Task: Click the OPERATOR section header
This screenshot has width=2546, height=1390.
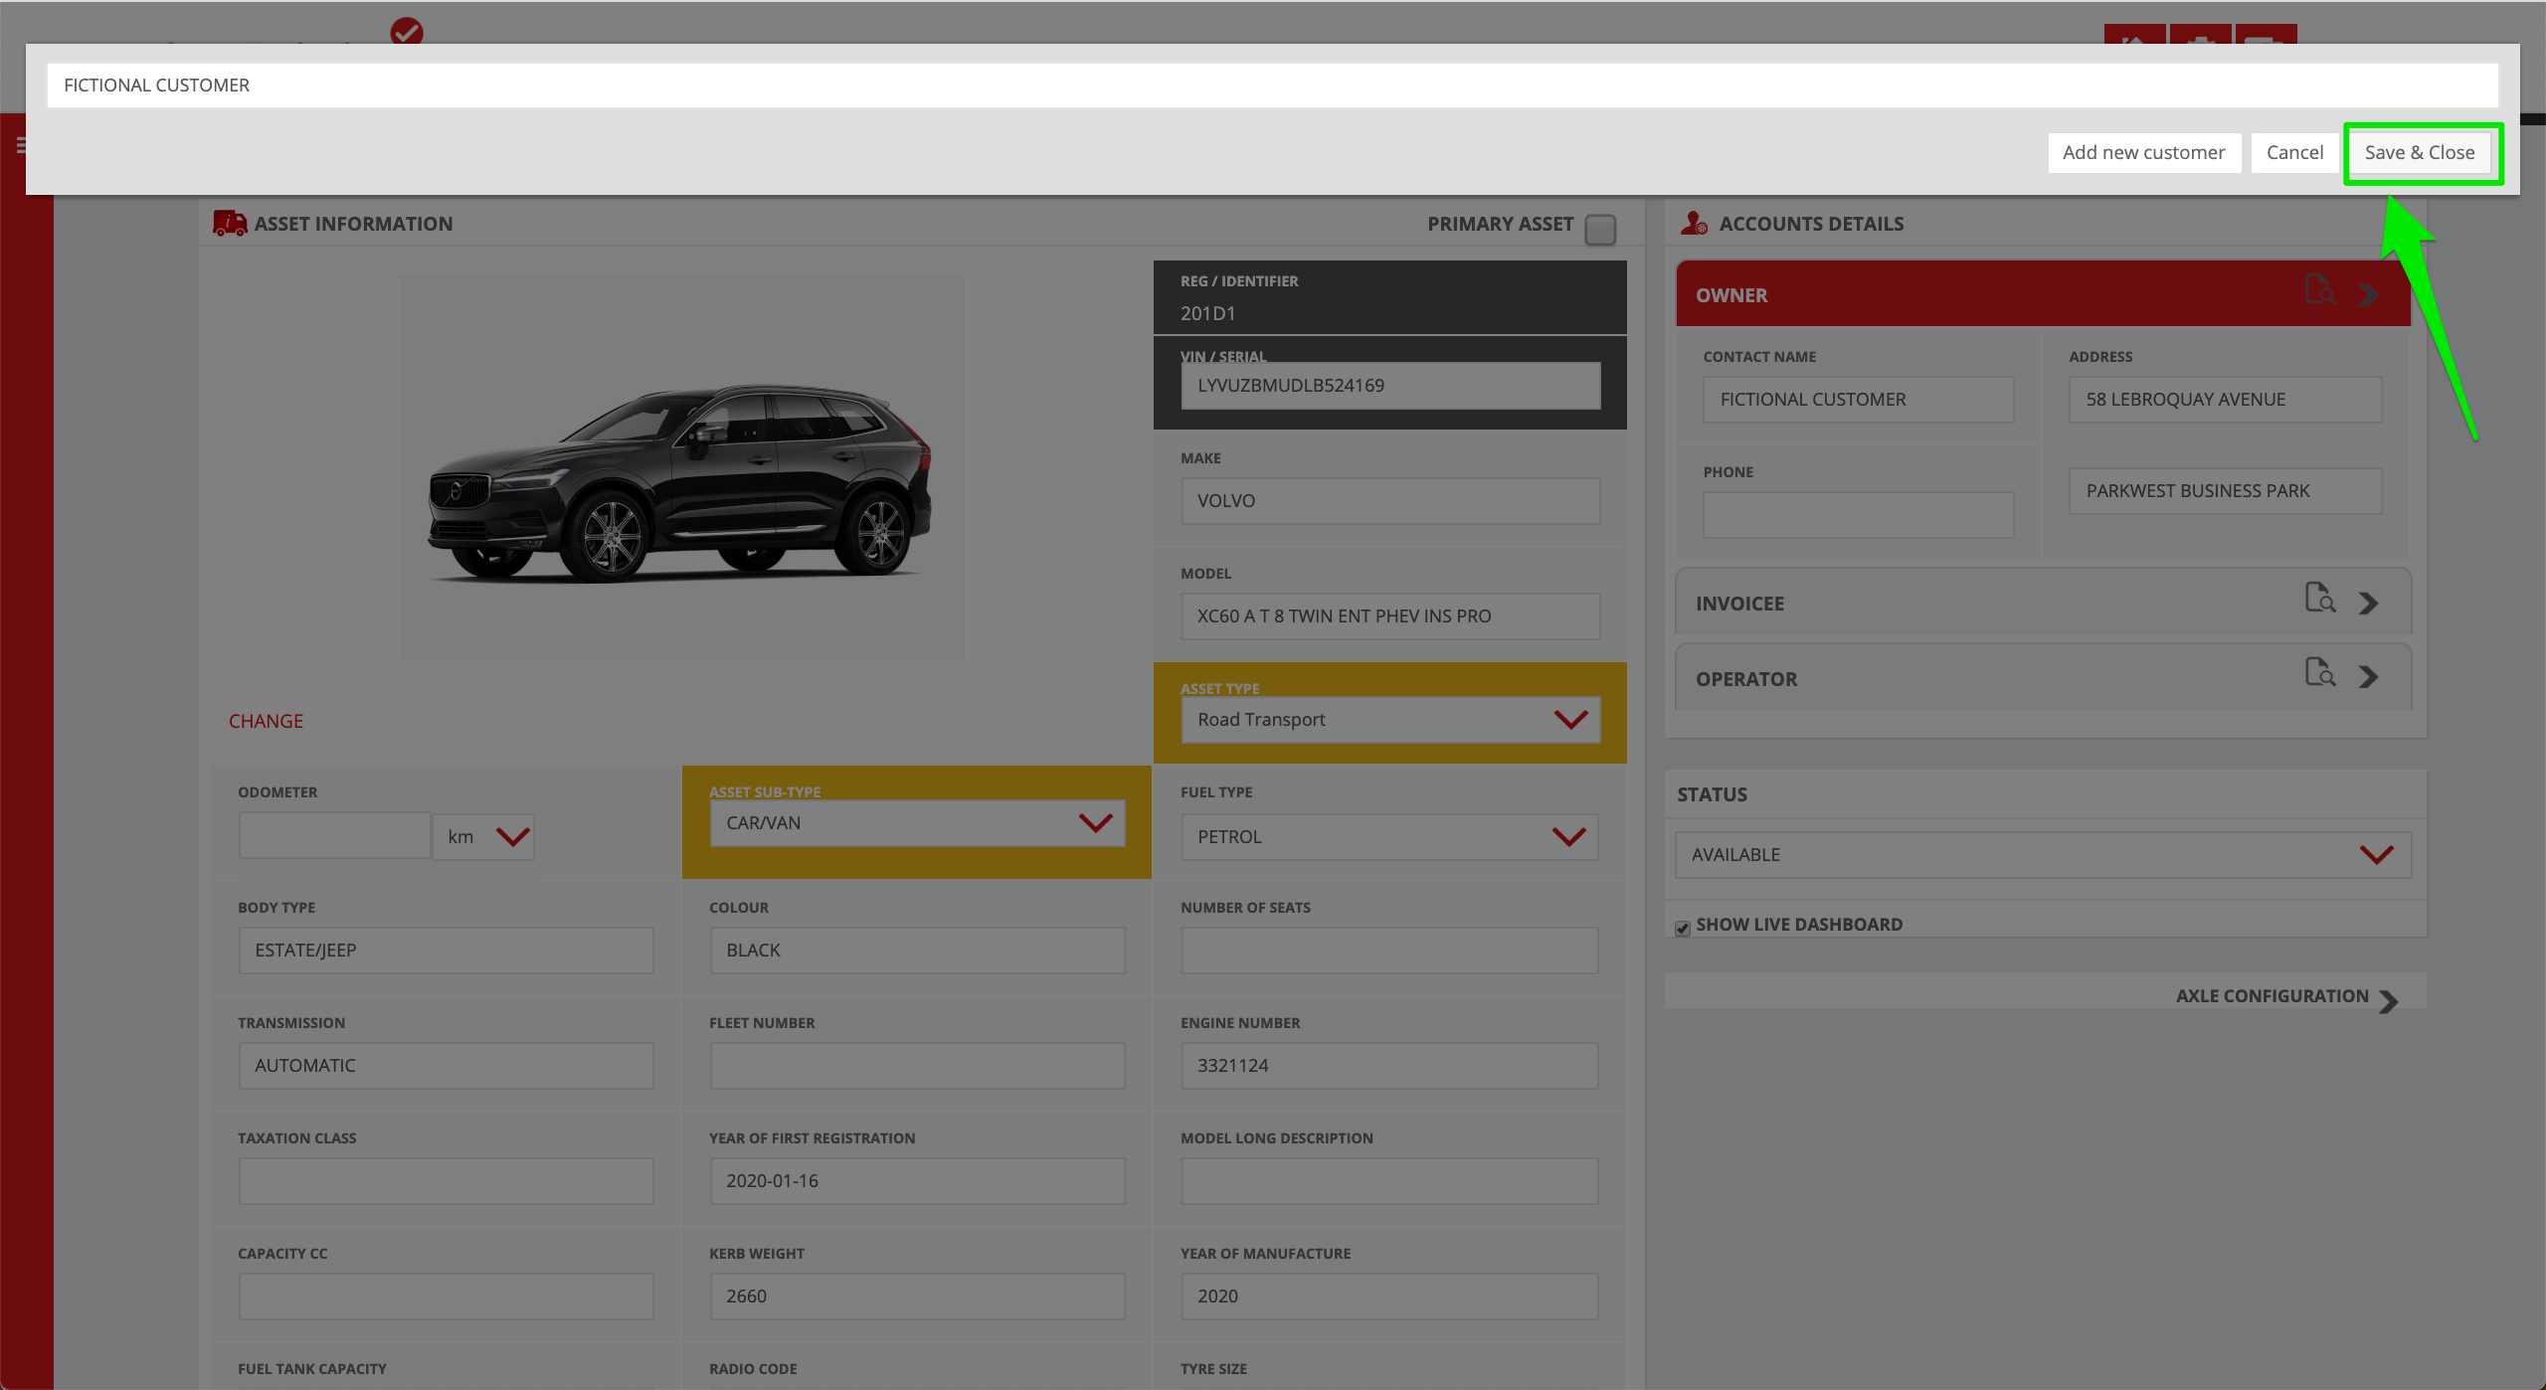Action: point(2043,678)
